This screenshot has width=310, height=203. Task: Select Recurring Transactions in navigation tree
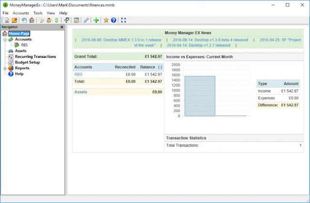[x=35, y=57]
